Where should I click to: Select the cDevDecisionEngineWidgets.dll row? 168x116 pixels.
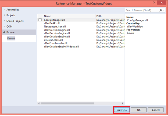(81, 47)
